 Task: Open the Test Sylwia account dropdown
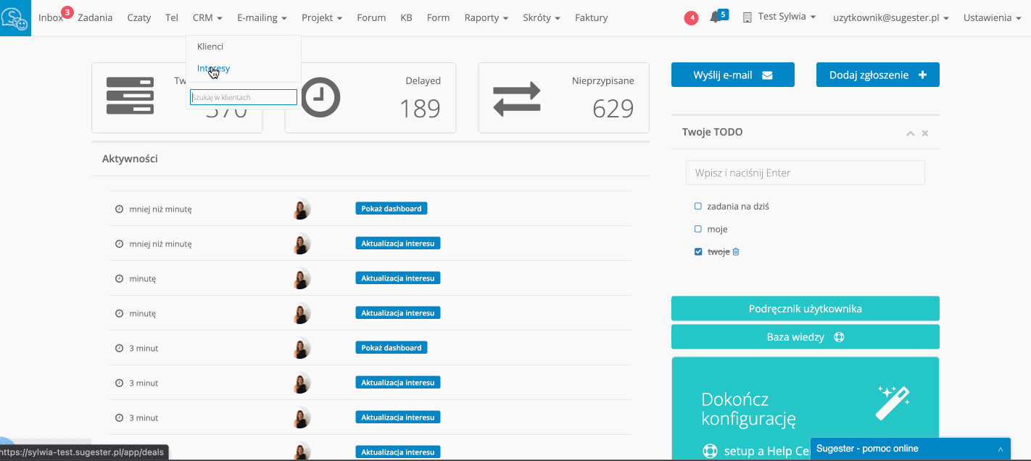click(787, 17)
